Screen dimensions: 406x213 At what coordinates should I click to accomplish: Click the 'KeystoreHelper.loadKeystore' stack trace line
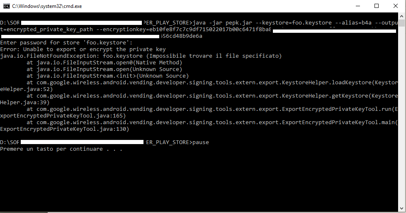pyautogui.click(x=212, y=83)
